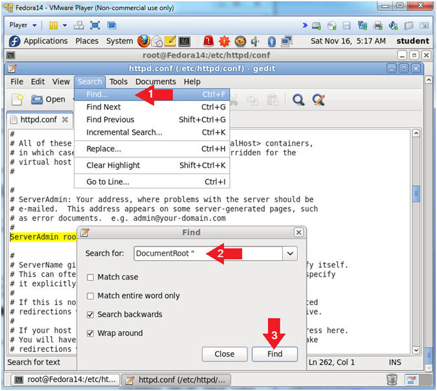437x391 pixels.
Task: Click the grayed Paste clipboard icon
Action: point(273,100)
